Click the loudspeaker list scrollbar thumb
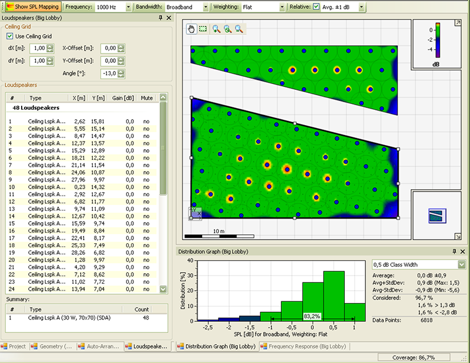 (x=163, y=148)
